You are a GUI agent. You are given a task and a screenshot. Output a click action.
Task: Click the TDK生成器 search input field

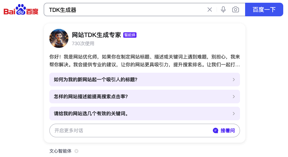pyautogui.click(x=125, y=10)
